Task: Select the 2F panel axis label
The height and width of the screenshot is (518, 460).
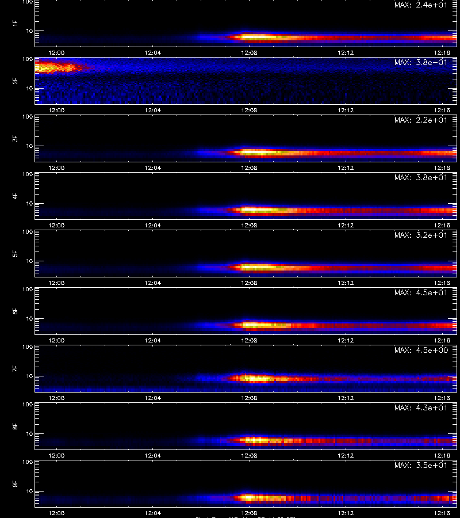Action: click(15, 81)
